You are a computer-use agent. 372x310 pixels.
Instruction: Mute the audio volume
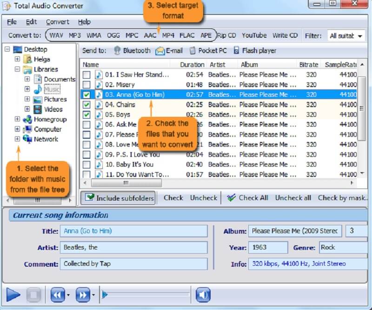tap(202, 295)
